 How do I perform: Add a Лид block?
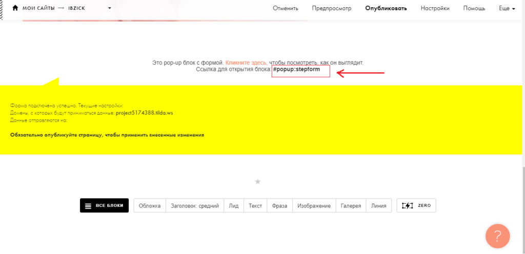(234, 205)
